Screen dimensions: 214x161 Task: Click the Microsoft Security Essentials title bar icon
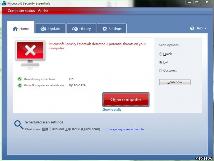click(4, 3)
